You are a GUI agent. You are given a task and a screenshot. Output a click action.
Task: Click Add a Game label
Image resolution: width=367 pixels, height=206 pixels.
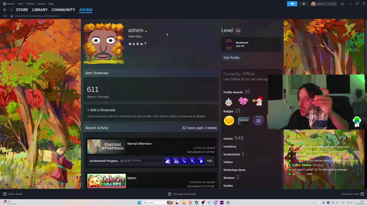click(15, 194)
